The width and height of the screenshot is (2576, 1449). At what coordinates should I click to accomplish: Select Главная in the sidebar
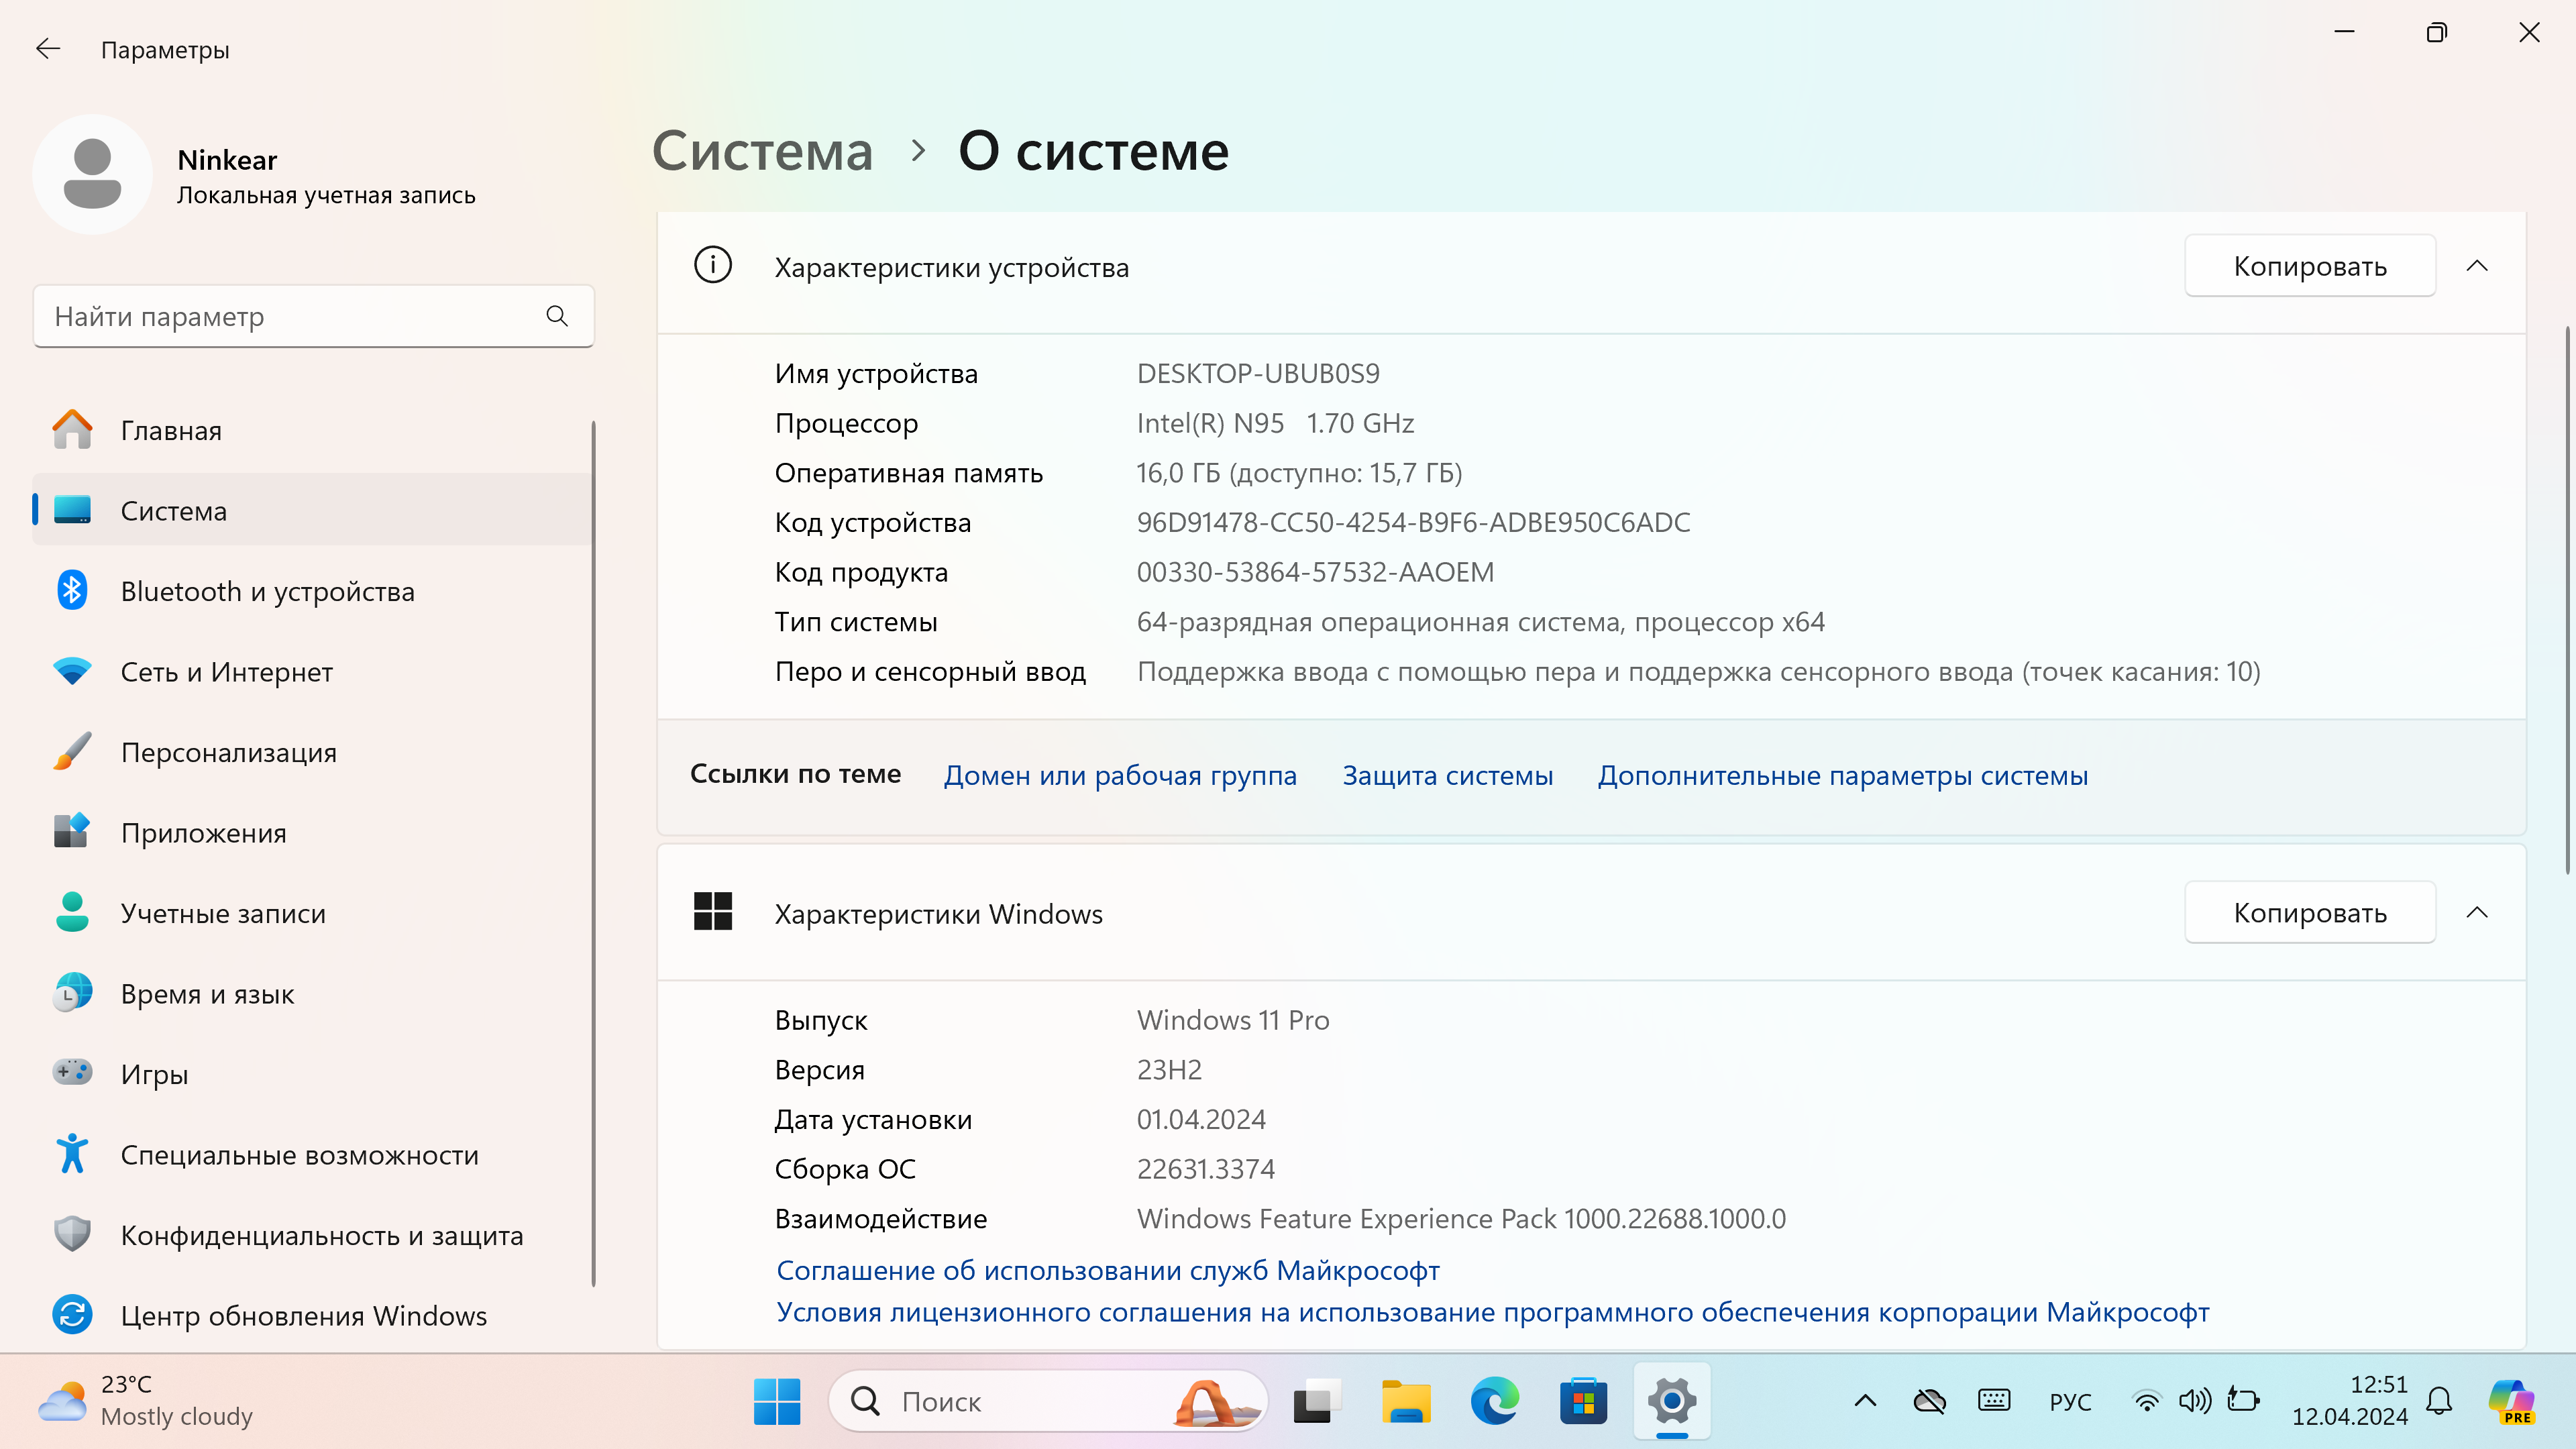[x=171, y=431]
